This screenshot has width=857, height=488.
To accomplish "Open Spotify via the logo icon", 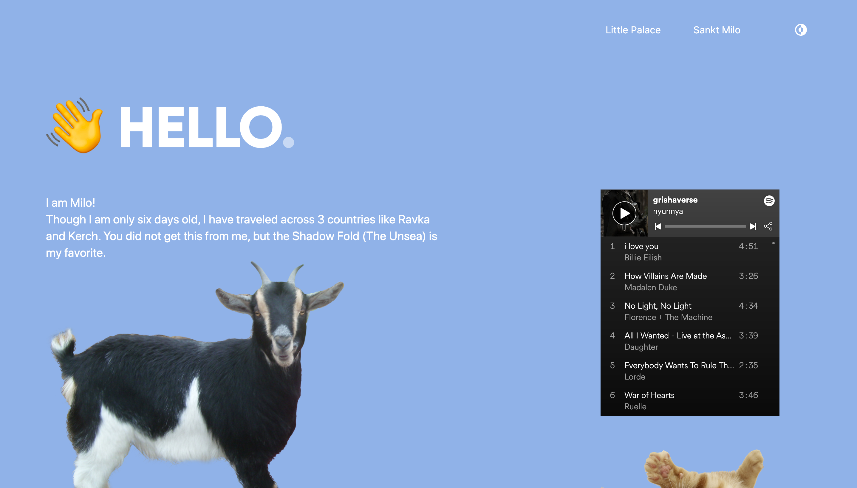I will (769, 201).
